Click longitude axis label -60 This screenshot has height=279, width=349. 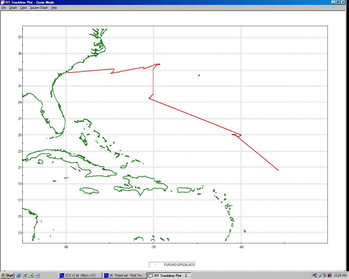point(241,247)
